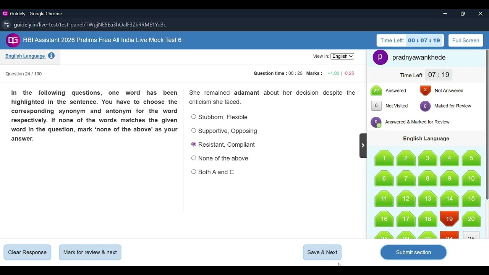Choose None of the above option

coord(194,158)
